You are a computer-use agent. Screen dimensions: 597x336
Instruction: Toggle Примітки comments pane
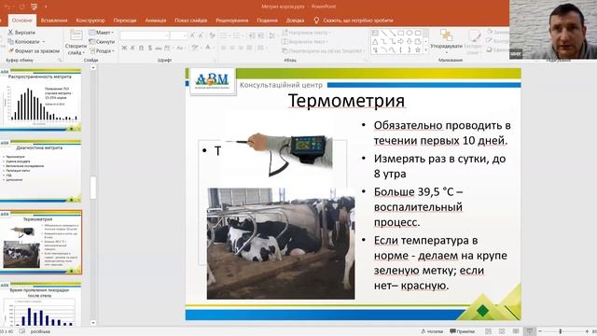point(463,331)
